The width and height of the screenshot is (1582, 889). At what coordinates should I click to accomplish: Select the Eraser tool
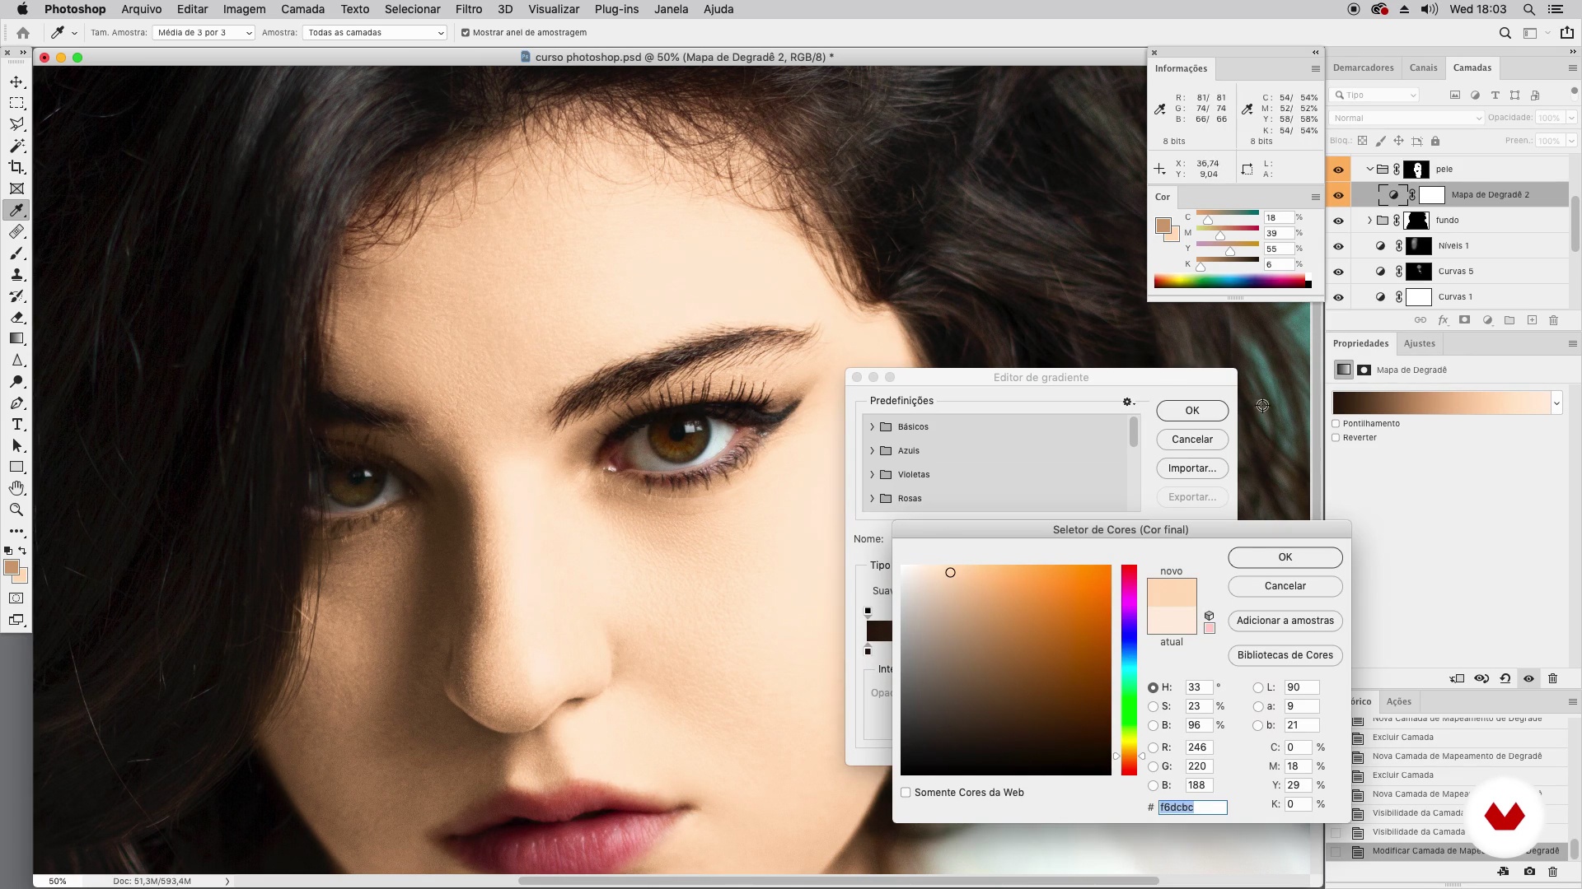(x=16, y=318)
